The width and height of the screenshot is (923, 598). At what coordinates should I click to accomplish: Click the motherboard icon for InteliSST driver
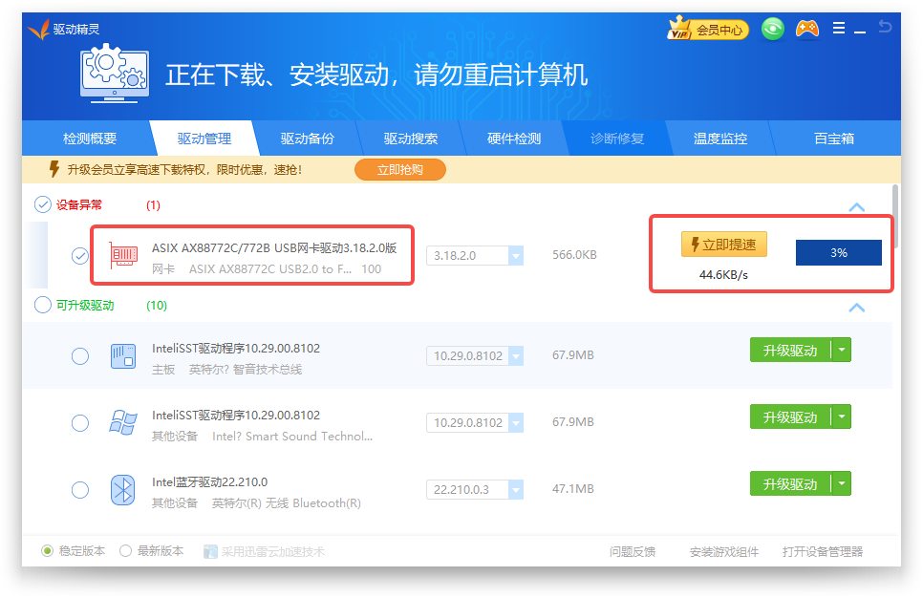click(123, 356)
